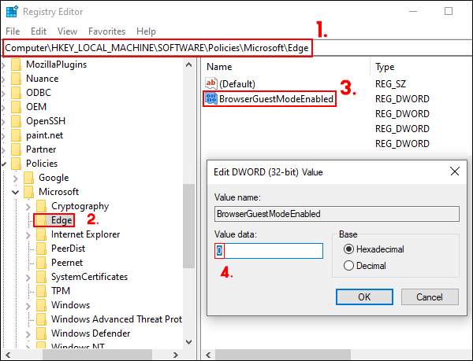Select the Cryptography folder icon
The height and width of the screenshot is (361, 473).
pyautogui.click(x=41, y=206)
